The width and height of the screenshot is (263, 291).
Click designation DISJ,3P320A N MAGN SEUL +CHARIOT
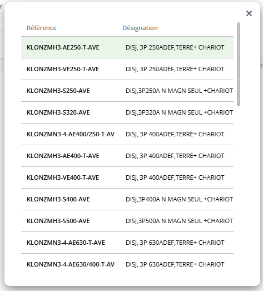click(179, 112)
